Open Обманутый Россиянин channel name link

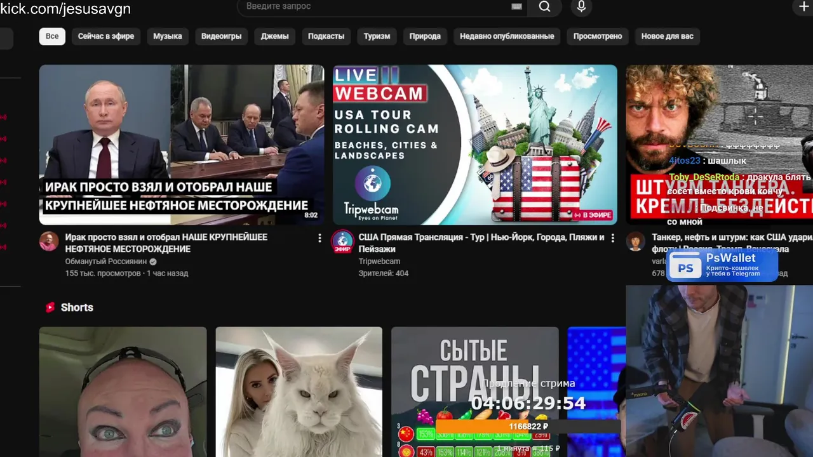coord(106,262)
